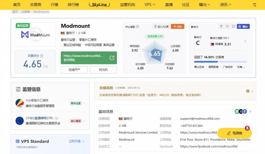Click the info icon beside 天眼评分
This screenshot has width=265, height=154.
(42, 56)
